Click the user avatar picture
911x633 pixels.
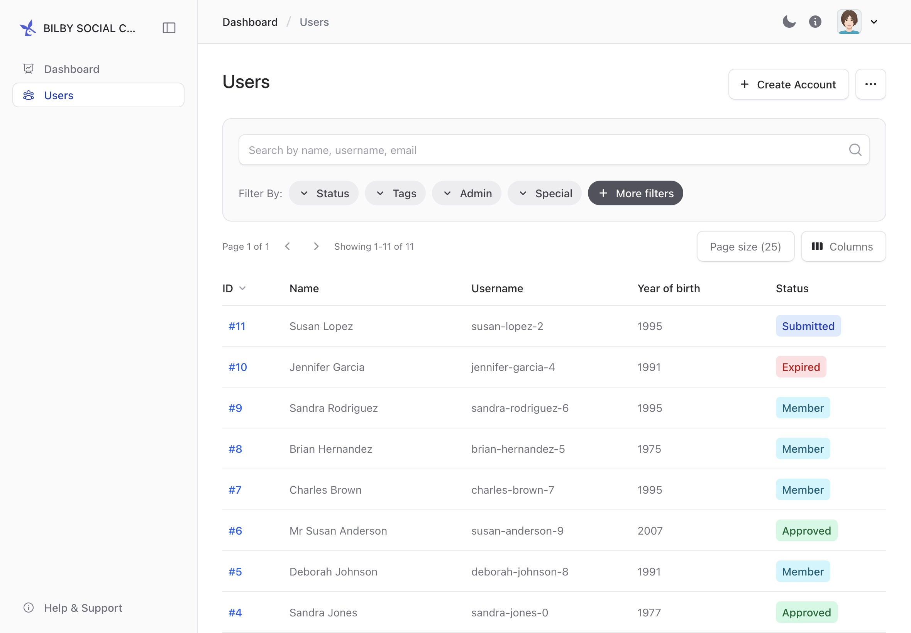[x=849, y=22]
